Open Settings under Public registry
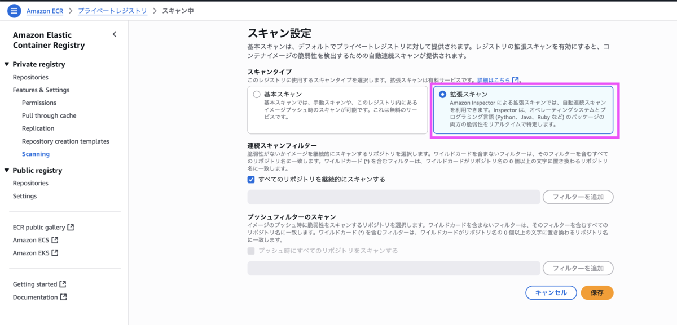The height and width of the screenshot is (325, 677). tap(25, 196)
